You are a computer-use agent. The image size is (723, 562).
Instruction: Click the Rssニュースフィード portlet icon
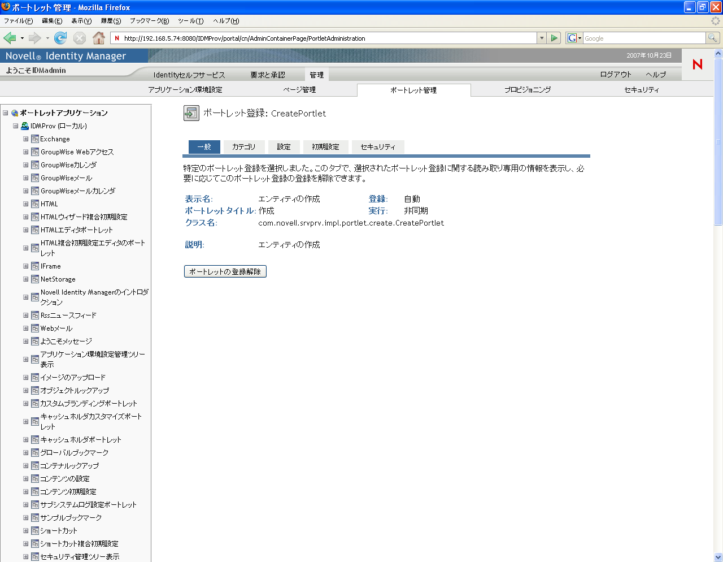point(35,315)
